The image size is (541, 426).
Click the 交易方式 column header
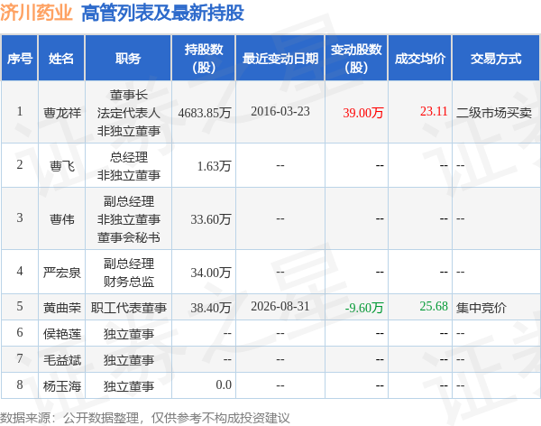tap(496, 59)
